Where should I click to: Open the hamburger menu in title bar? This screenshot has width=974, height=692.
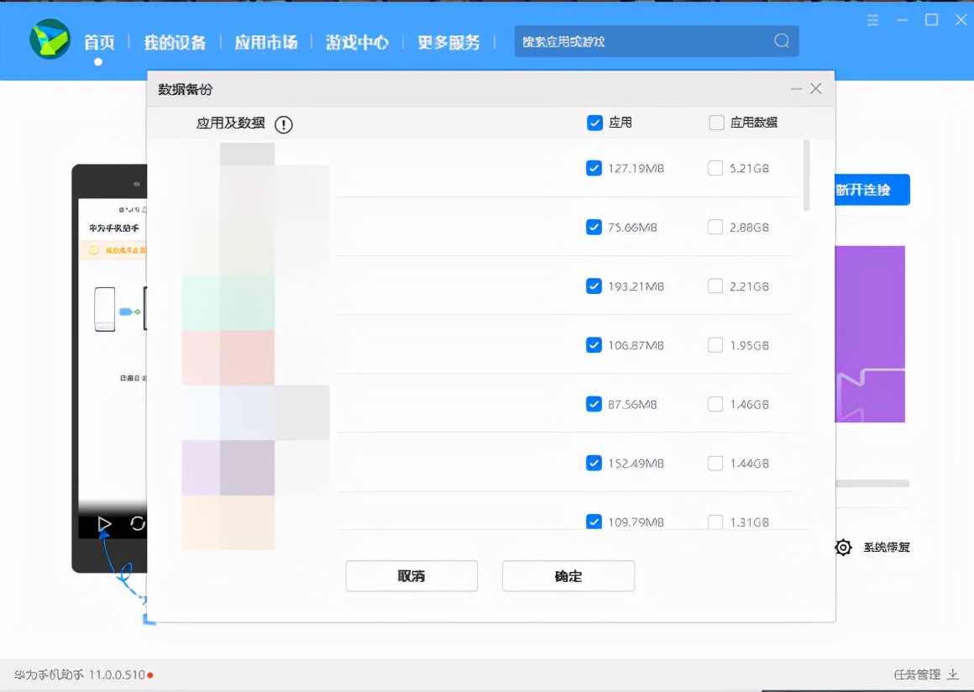point(872,20)
